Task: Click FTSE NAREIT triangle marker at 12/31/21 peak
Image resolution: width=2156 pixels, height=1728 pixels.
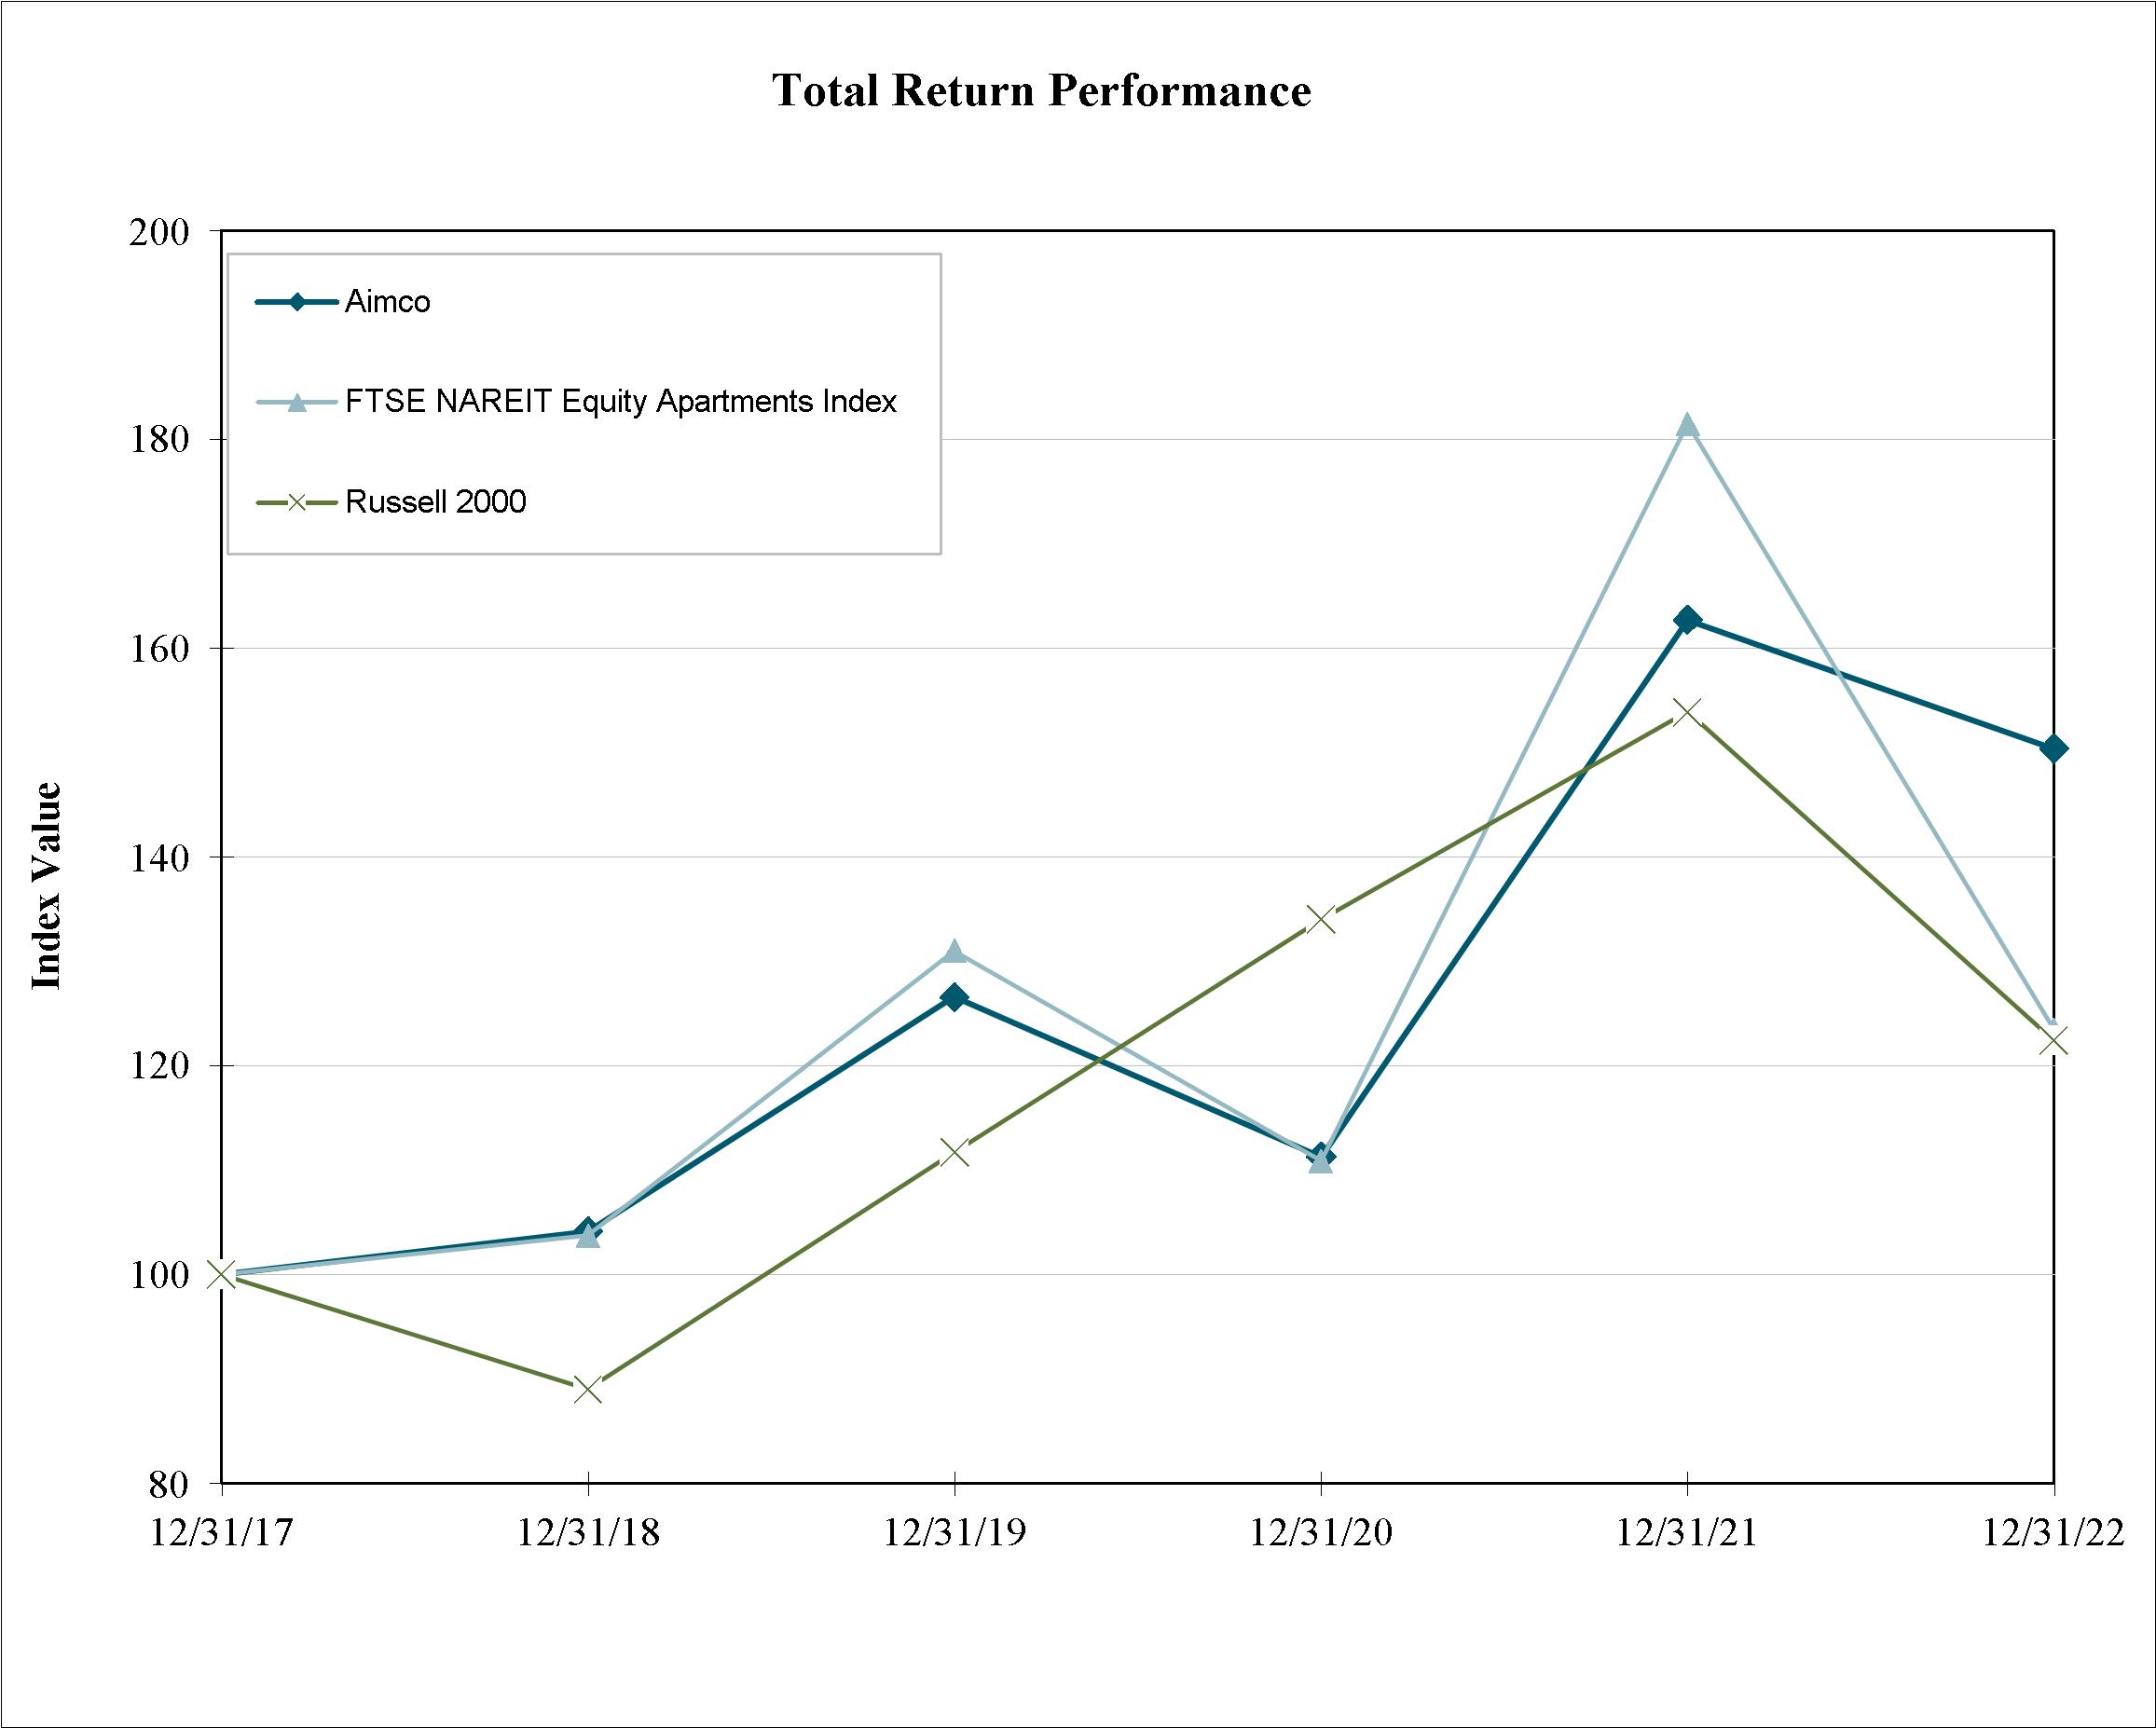Action: [1687, 424]
